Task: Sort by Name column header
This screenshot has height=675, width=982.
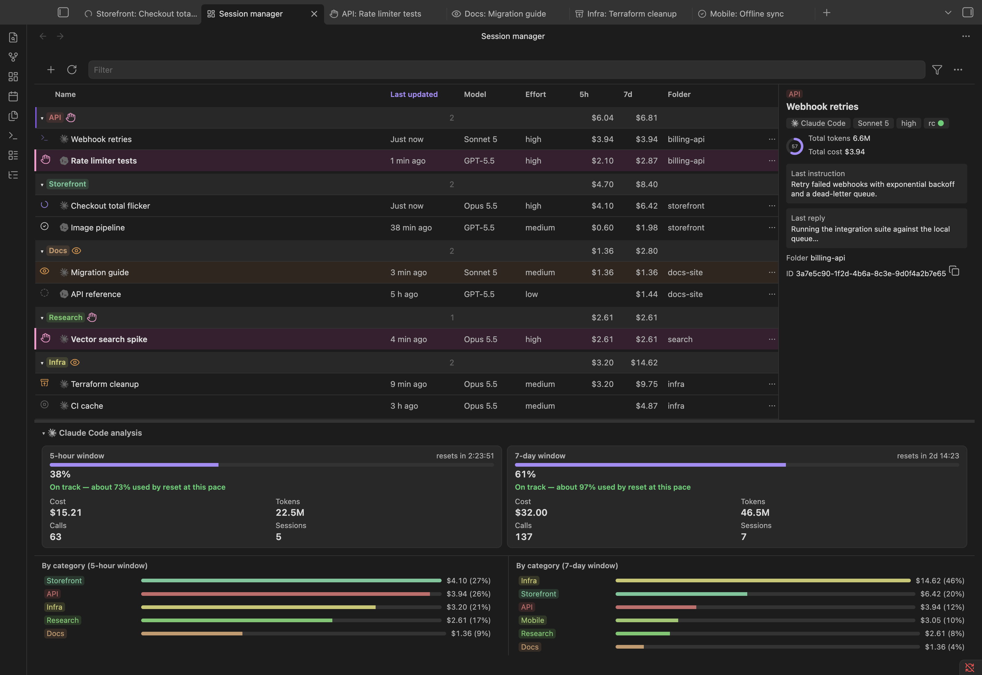Action: (x=65, y=94)
